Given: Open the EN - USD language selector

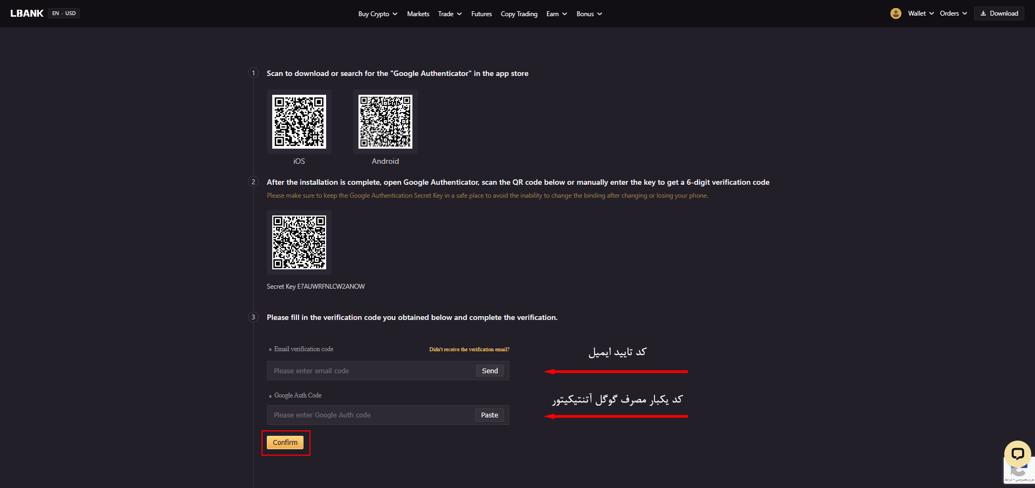Looking at the screenshot, I should point(64,13).
